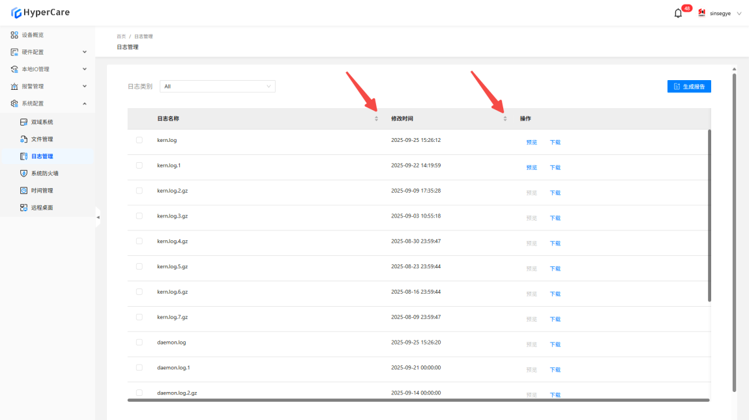The height and width of the screenshot is (420, 749).
Task: Open the 日志类别 All dropdown
Action: tap(217, 86)
